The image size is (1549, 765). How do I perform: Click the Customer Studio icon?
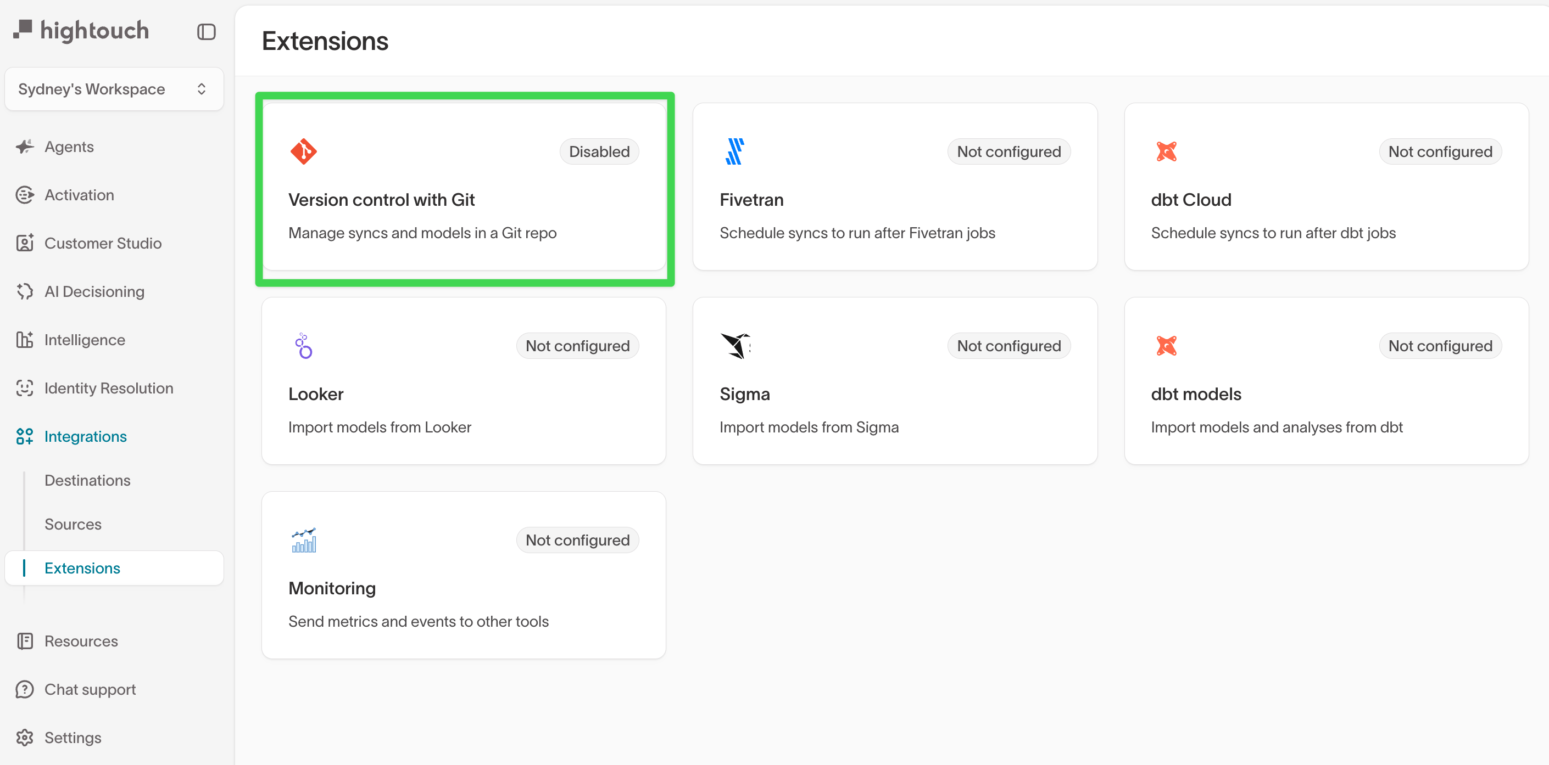25,243
